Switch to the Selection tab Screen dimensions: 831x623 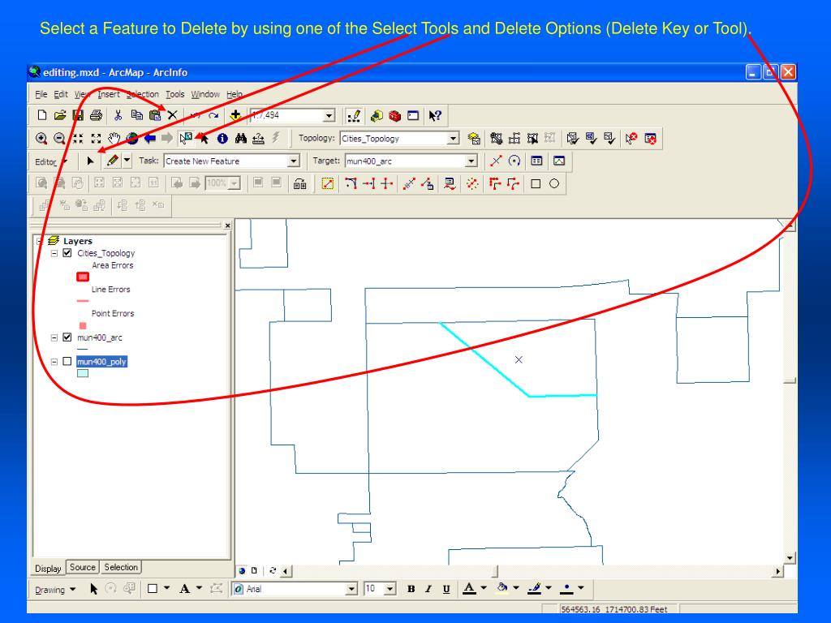121,567
